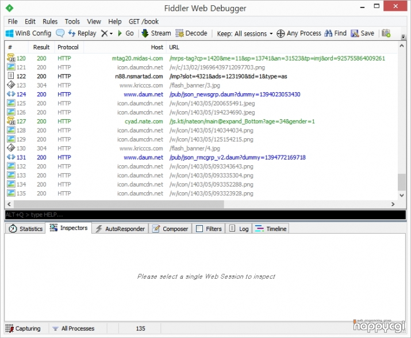Click session list scroll up arrow
Screen dimensions: 411x338
click(x=402, y=45)
